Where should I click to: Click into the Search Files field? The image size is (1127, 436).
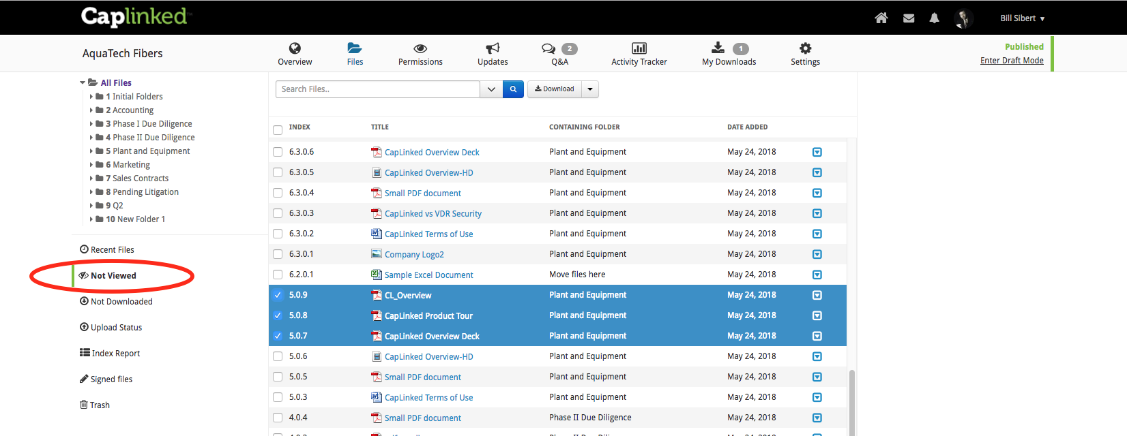click(x=378, y=89)
